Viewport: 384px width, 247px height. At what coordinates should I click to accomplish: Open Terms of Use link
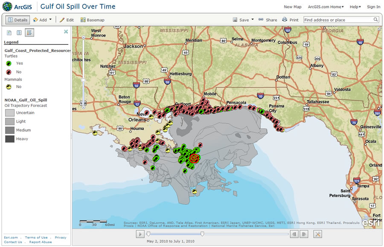(36, 238)
